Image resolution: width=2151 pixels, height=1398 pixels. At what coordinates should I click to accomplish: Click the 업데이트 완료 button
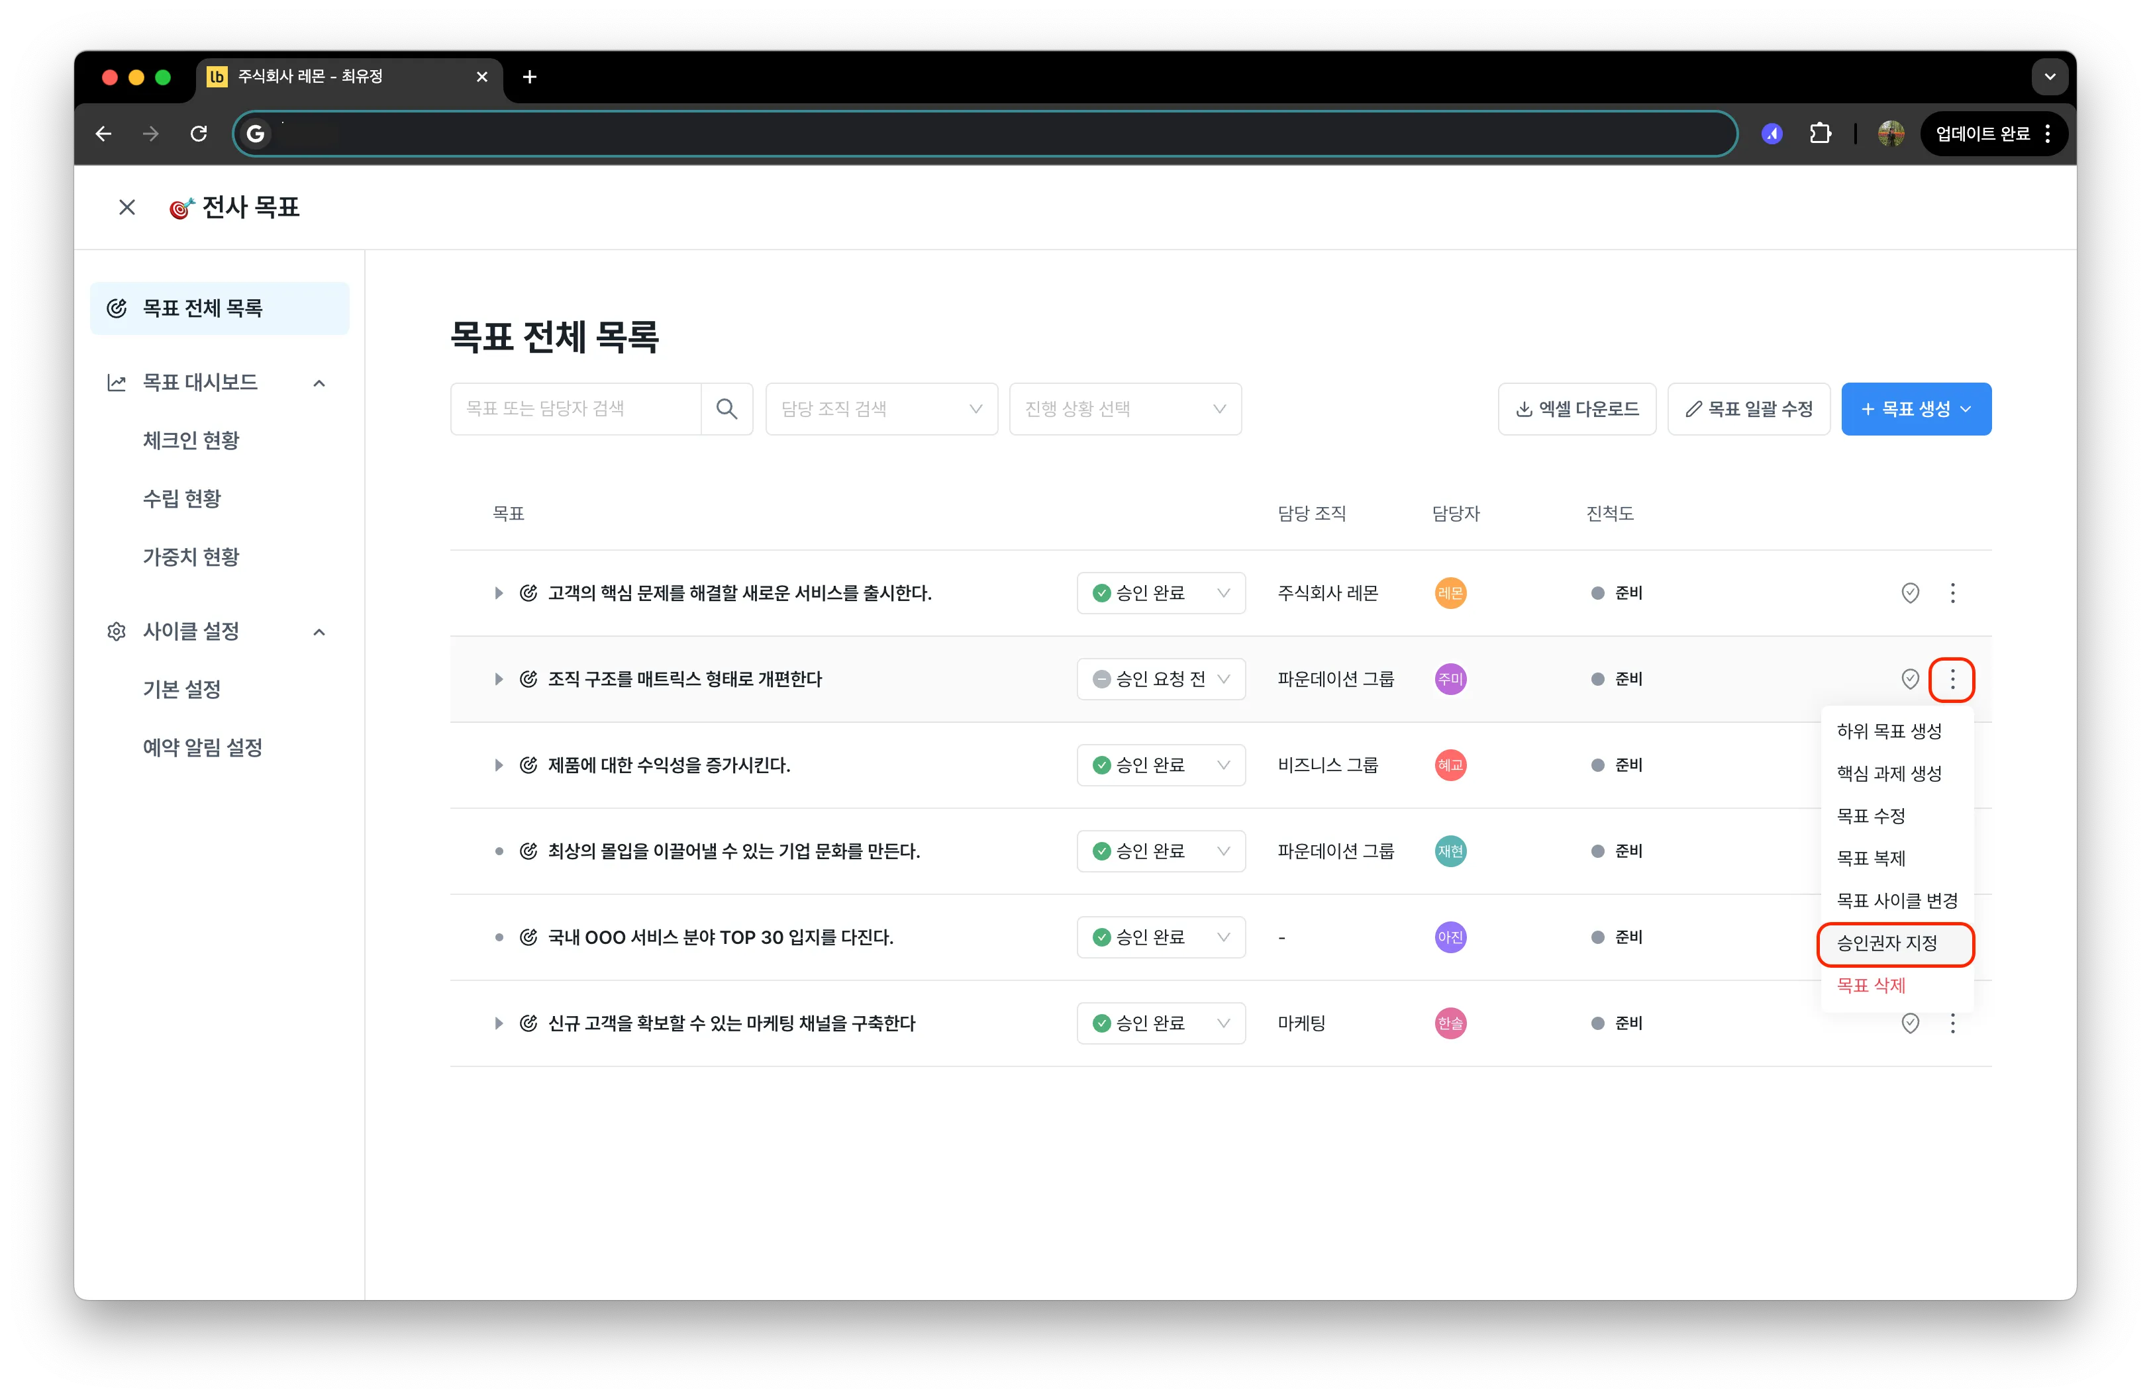[x=1994, y=134]
